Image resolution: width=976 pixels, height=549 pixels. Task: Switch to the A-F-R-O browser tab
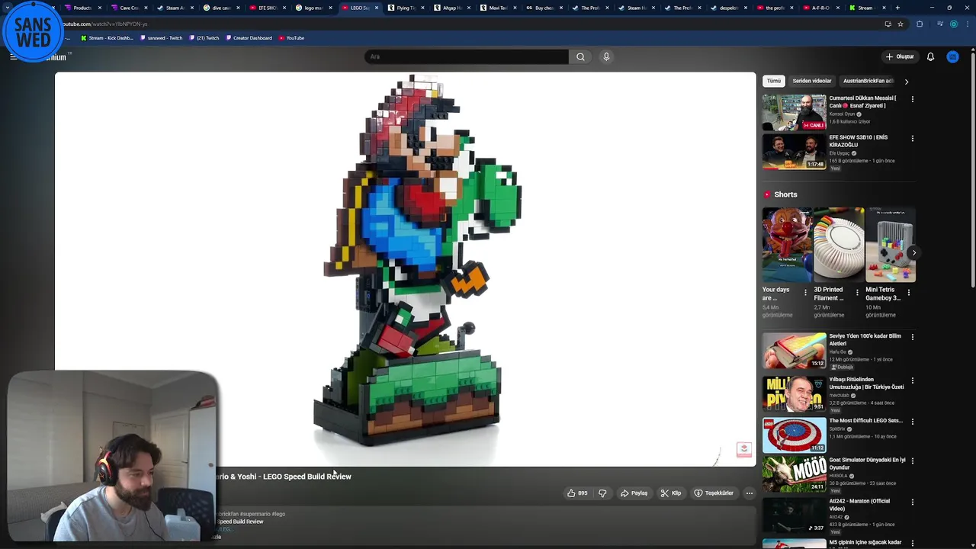(821, 8)
